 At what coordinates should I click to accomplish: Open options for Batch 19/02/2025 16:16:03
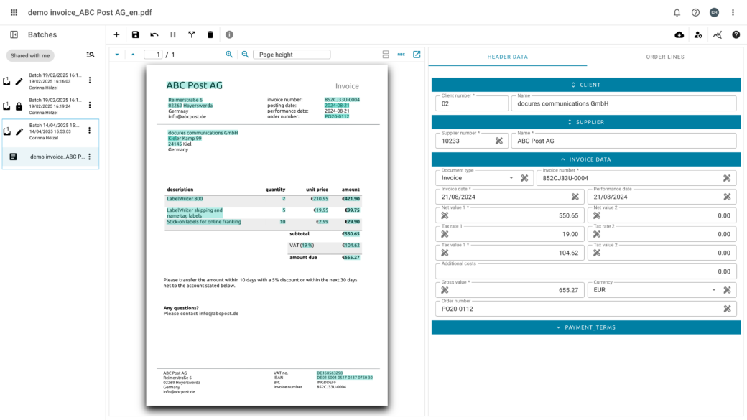point(90,80)
